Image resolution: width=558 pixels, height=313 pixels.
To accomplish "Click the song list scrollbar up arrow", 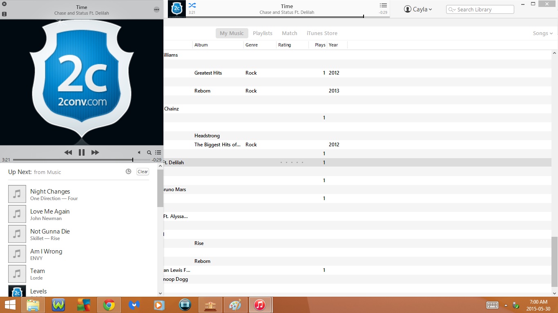I will (555, 53).
